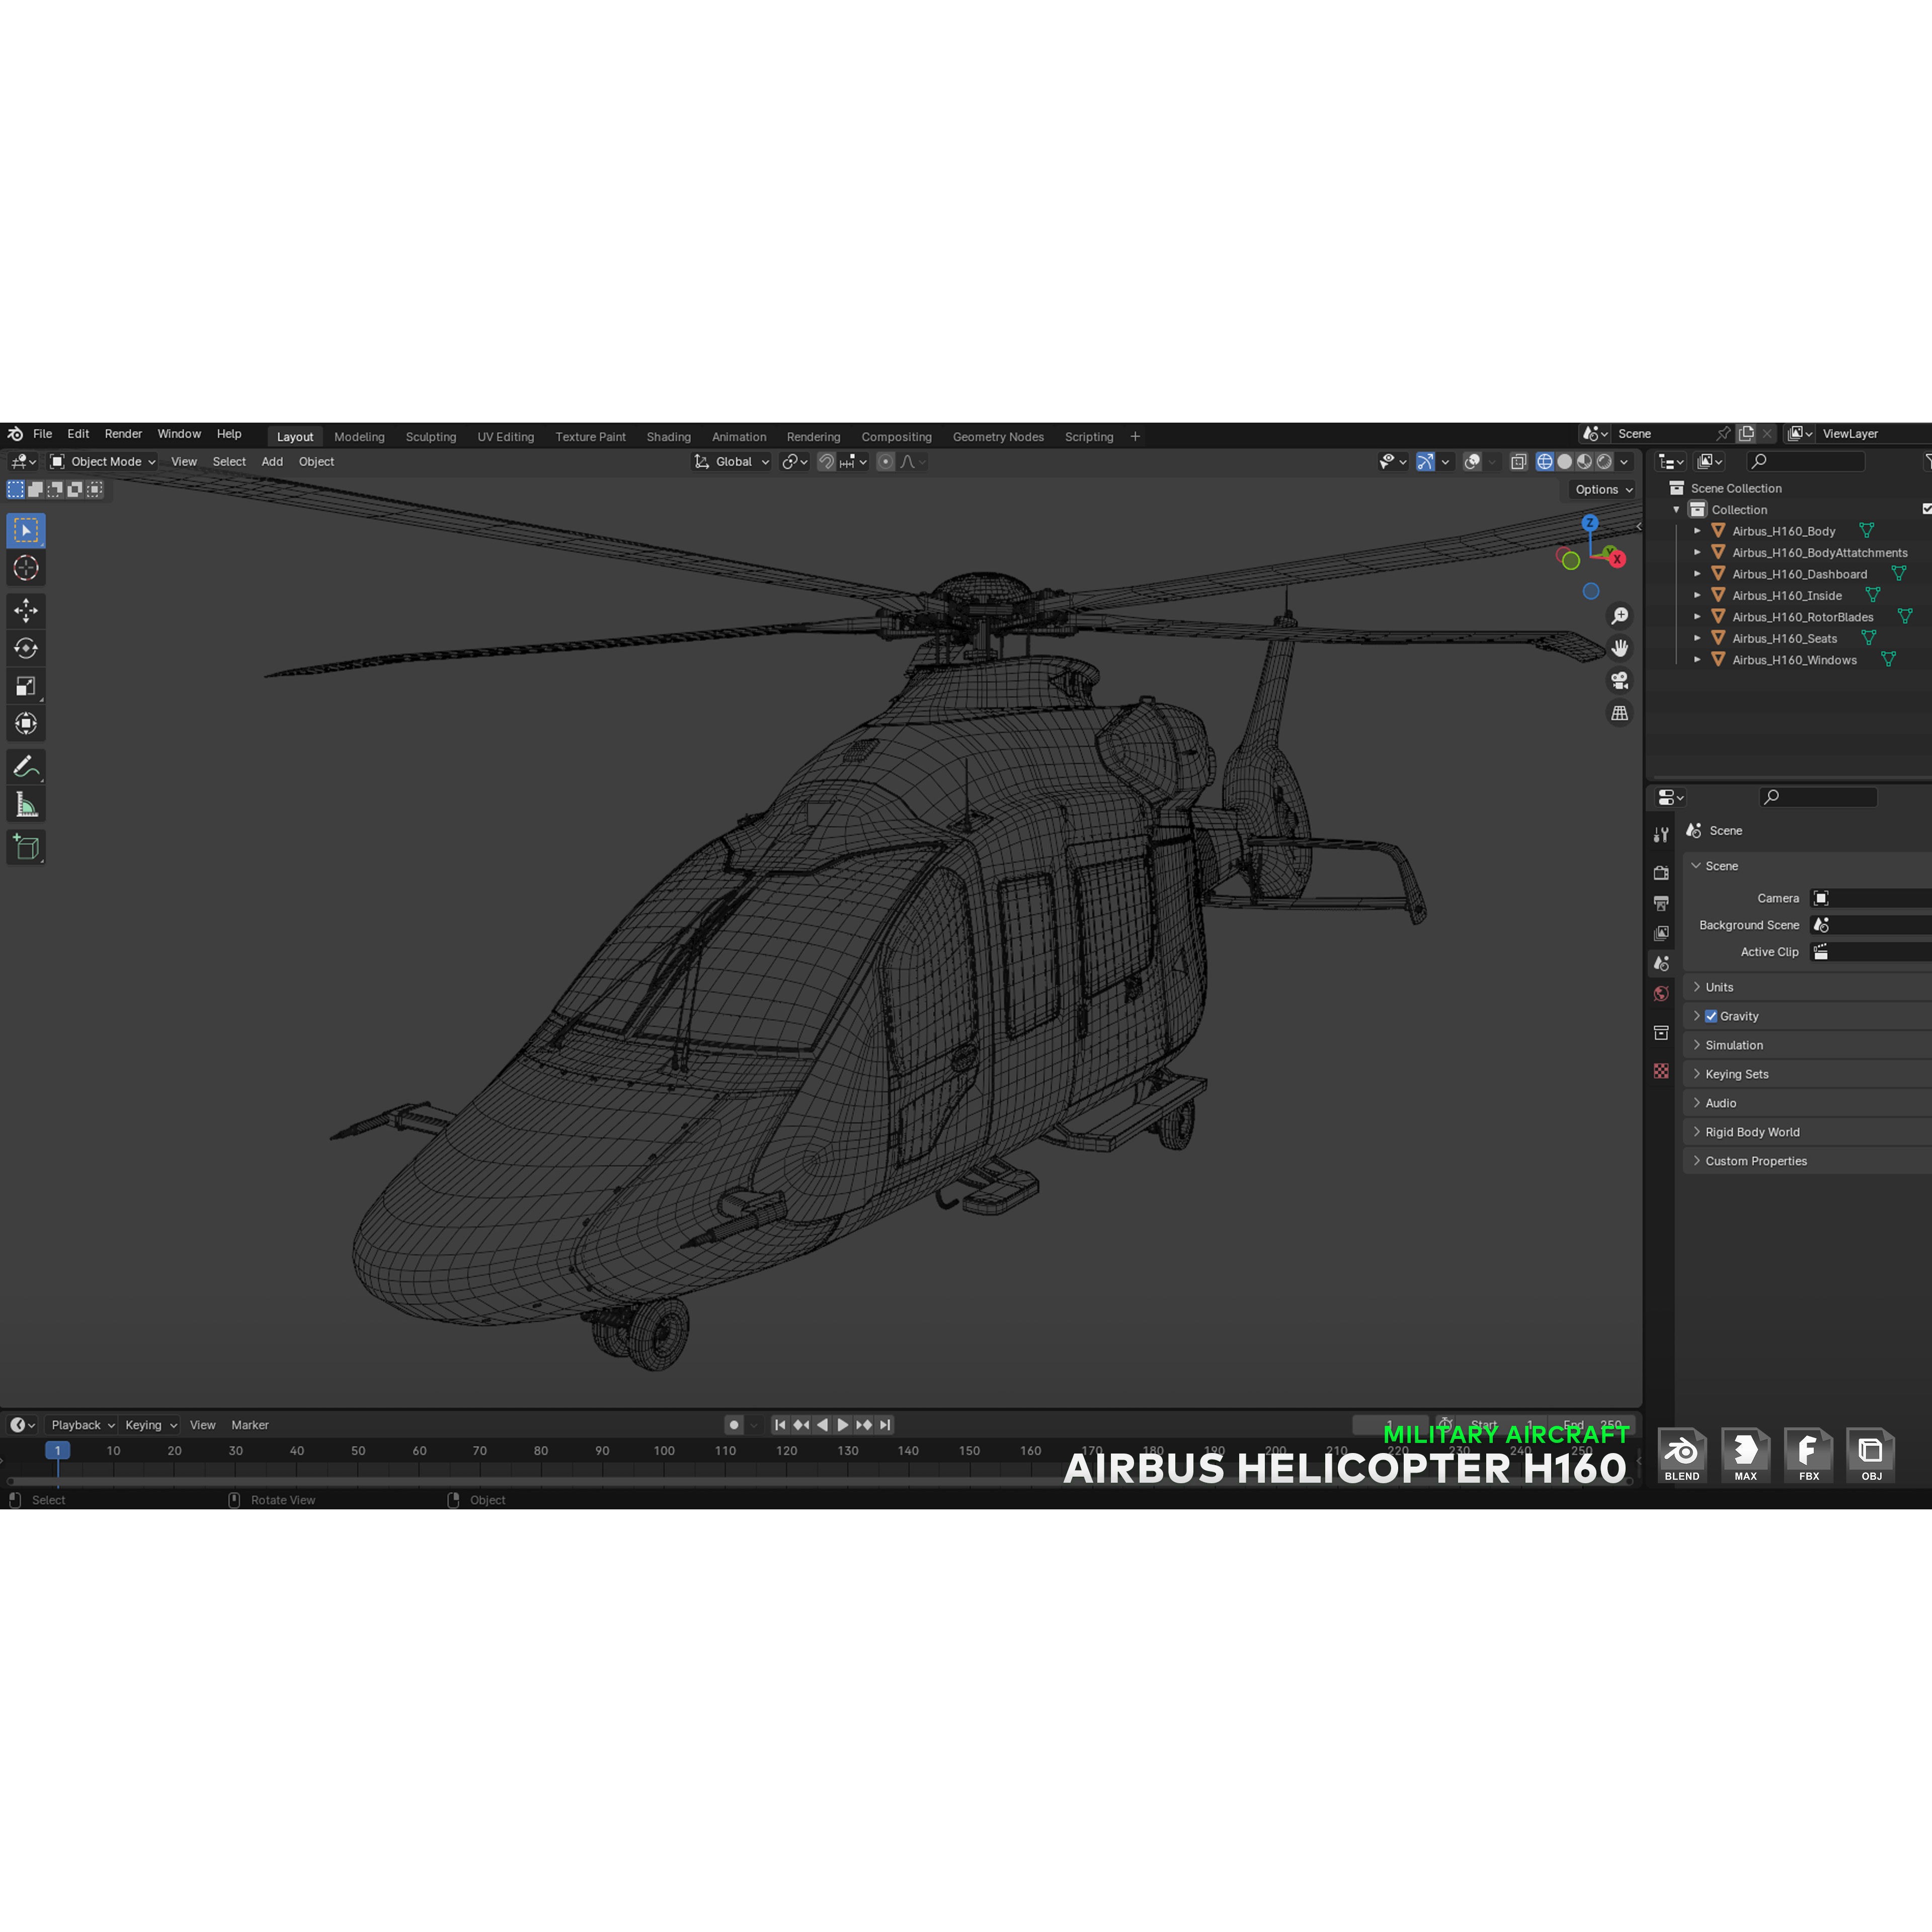This screenshot has height=1932, width=1932.
Task: Open the Options popover in the viewport
Action: 1601,489
